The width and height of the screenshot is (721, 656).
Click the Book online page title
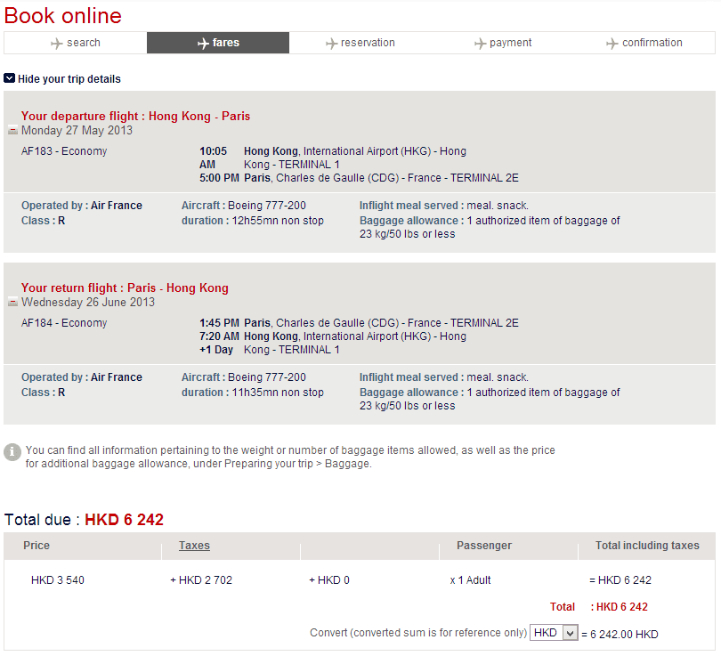(x=63, y=15)
